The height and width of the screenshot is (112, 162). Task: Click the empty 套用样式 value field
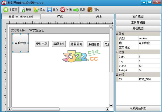(x=149, y=47)
